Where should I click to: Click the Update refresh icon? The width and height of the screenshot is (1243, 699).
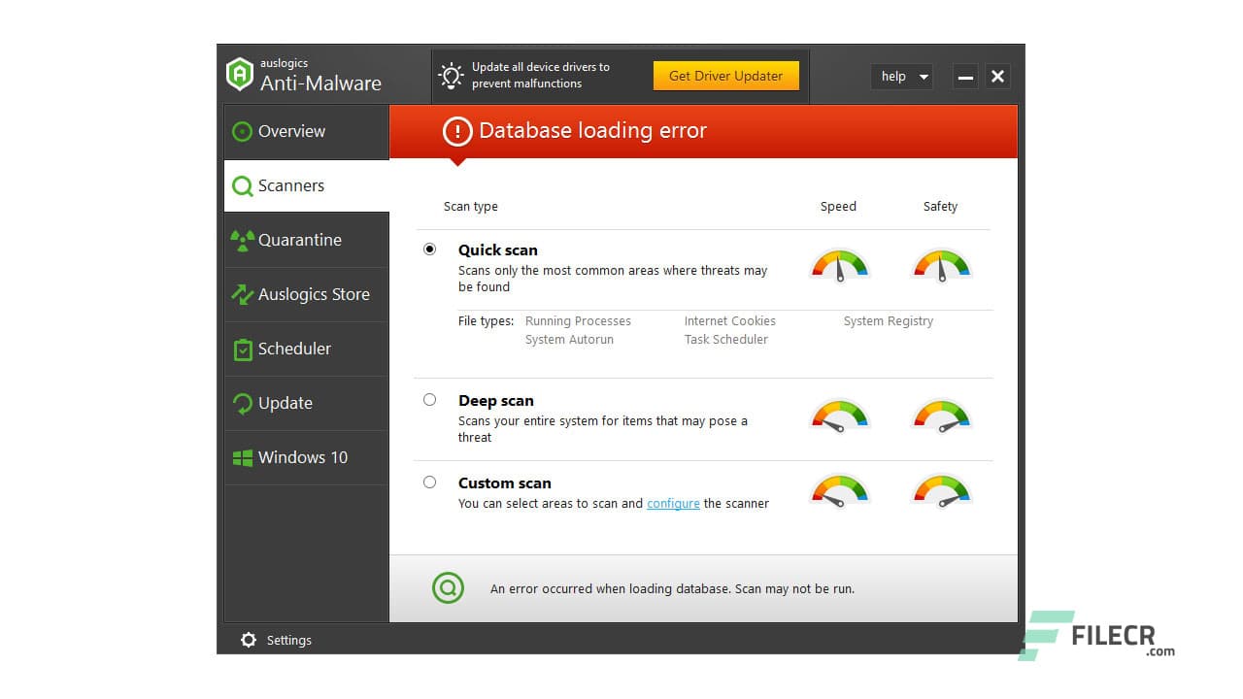(x=242, y=403)
